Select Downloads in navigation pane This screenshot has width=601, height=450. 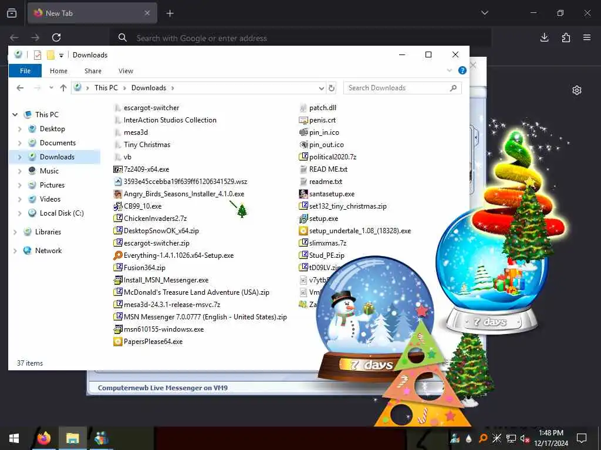click(x=57, y=157)
